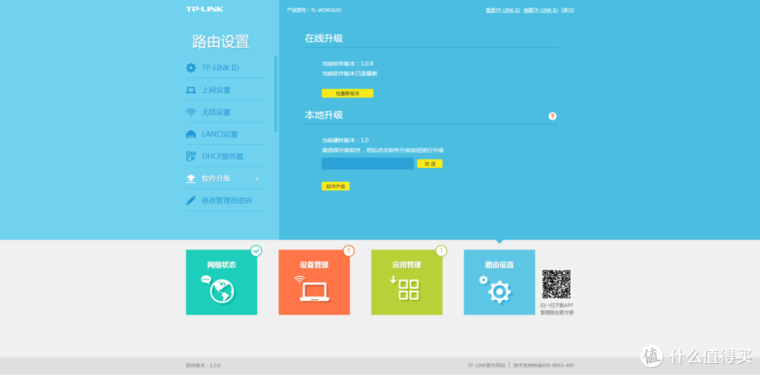Screen dimensions: 760x375
Task: Click 扫一扫下载APP caption
Action: coord(557,305)
